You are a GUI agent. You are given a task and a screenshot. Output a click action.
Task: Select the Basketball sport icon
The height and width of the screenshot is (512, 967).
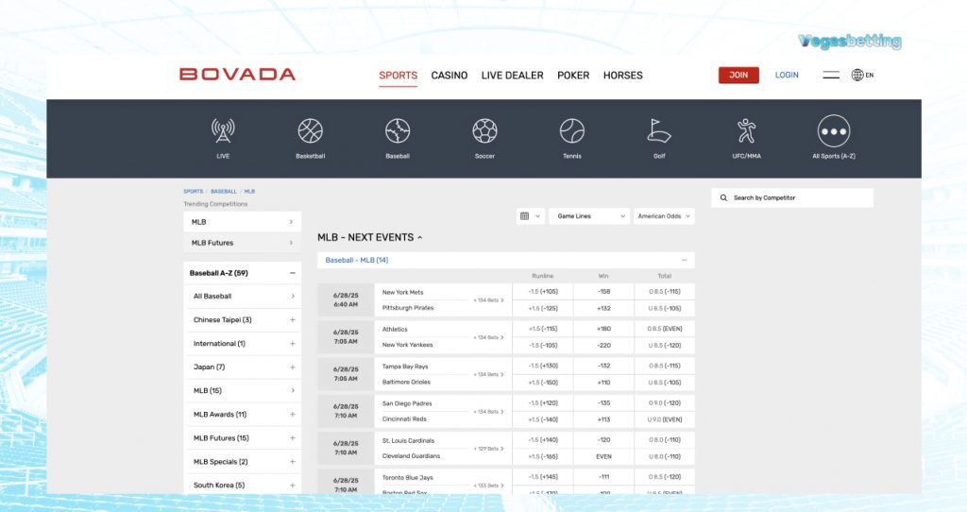click(x=310, y=130)
